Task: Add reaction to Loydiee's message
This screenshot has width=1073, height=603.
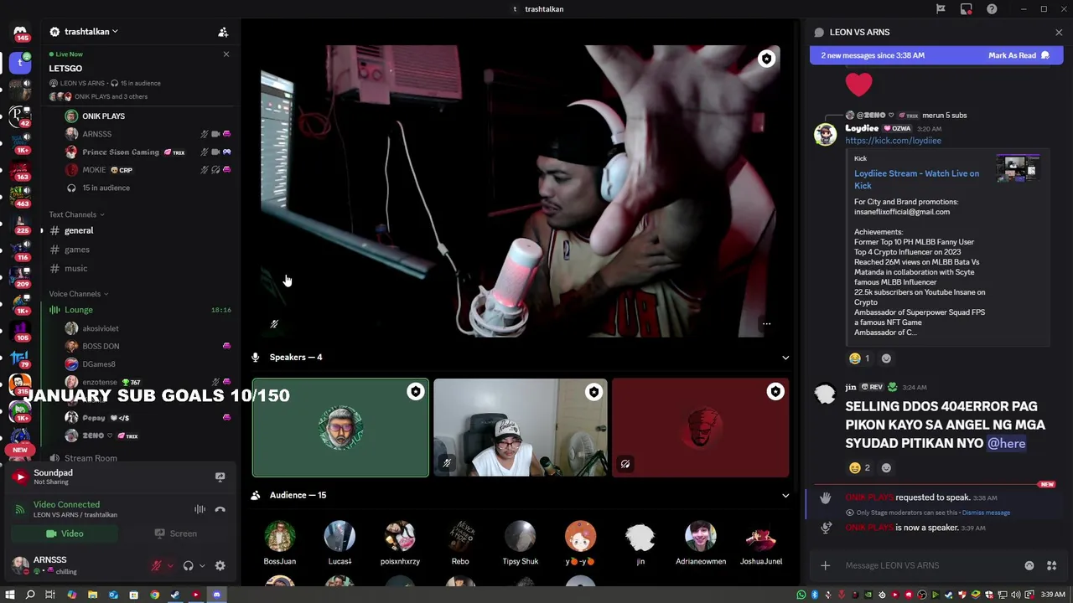Action: 886,358
